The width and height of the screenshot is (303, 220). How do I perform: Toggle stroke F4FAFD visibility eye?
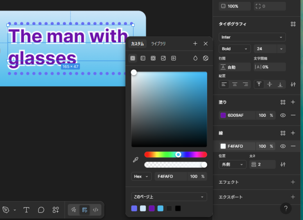click(x=283, y=146)
